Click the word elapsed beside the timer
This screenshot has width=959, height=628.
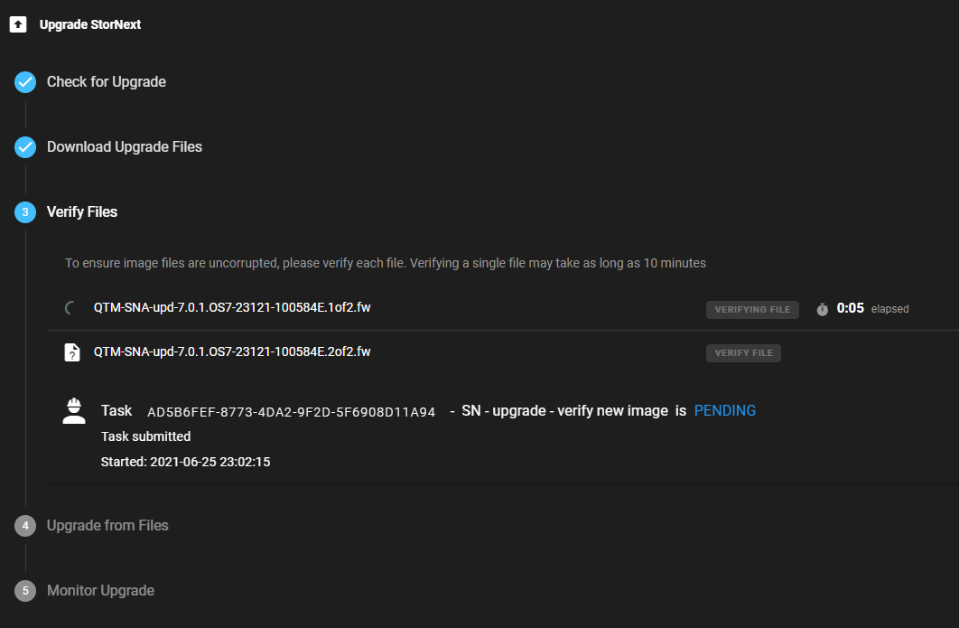click(x=889, y=309)
